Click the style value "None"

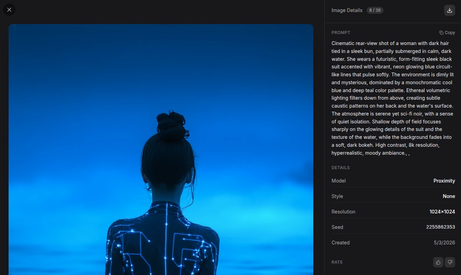pyautogui.click(x=449, y=196)
